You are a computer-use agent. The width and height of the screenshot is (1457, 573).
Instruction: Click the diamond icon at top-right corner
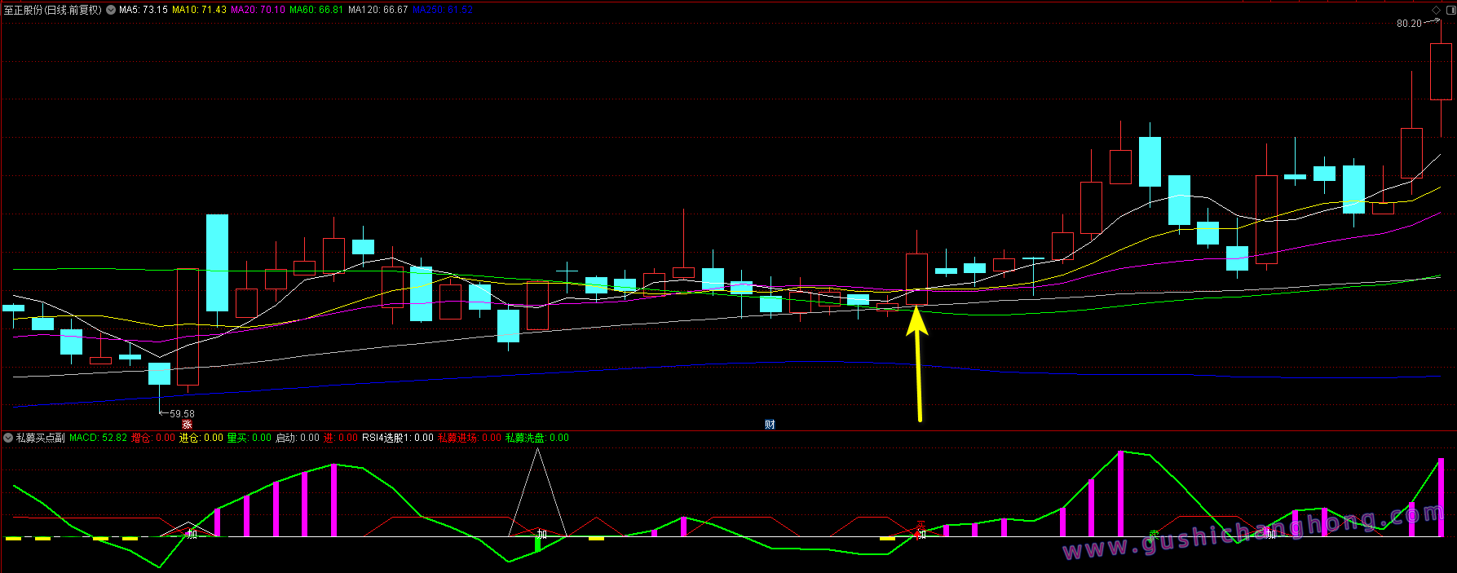(1437, 10)
